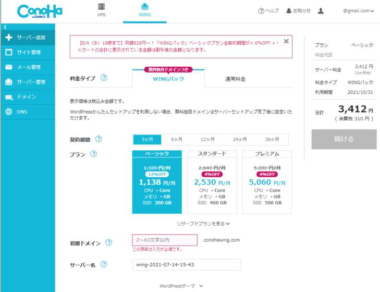The image size is (380, 292).
Task: Click the globe icon for DNS
Action: click(9, 112)
